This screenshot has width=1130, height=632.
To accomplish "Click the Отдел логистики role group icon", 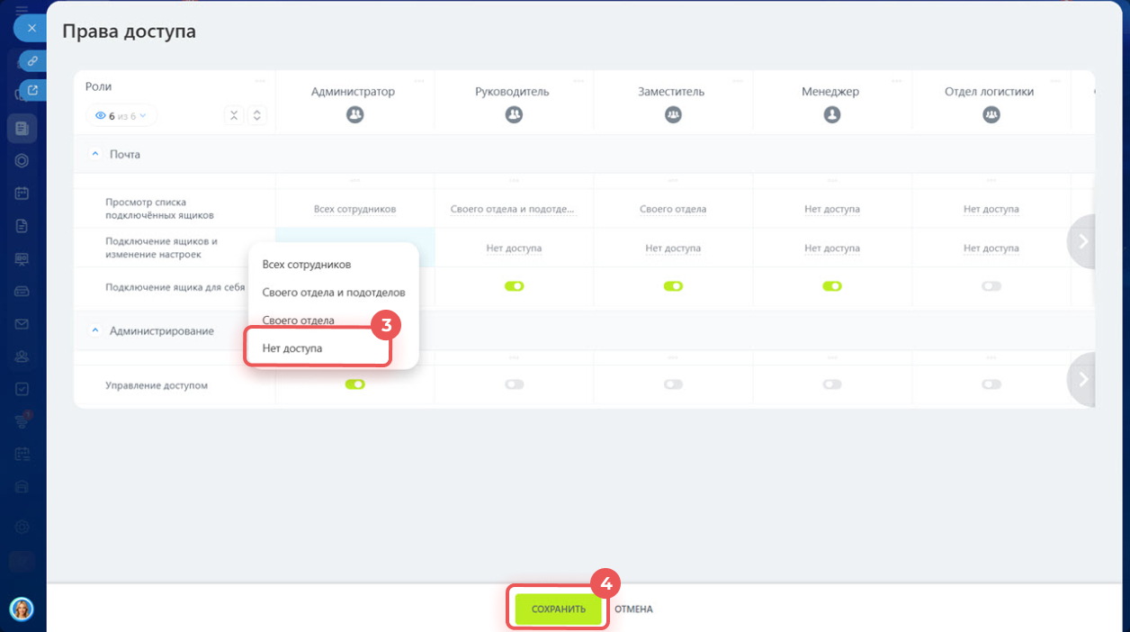I will click(991, 115).
